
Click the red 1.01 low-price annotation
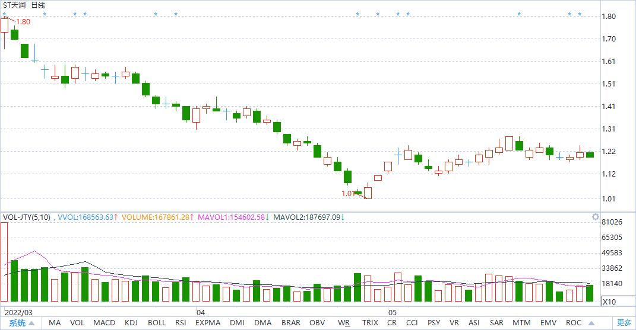click(348, 194)
